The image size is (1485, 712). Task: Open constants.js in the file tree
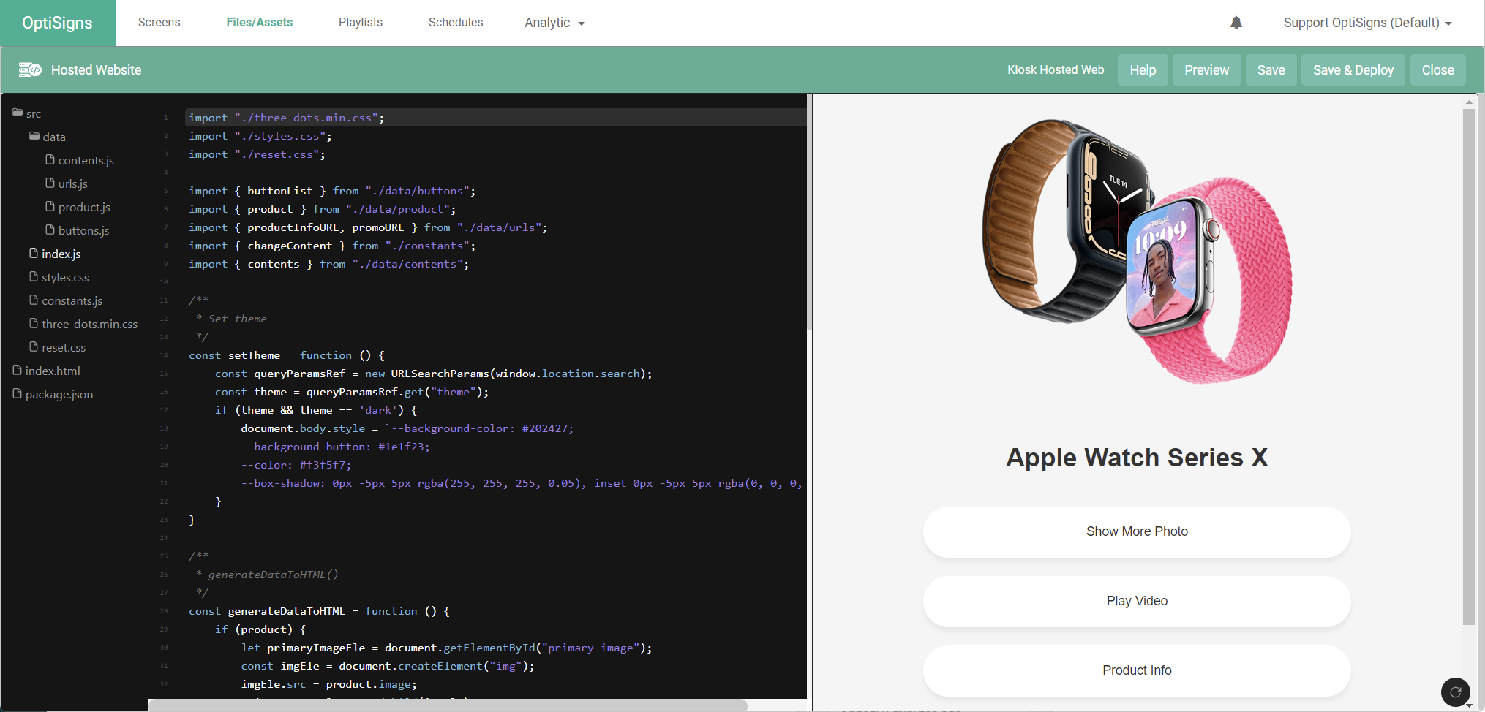[x=72, y=300]
